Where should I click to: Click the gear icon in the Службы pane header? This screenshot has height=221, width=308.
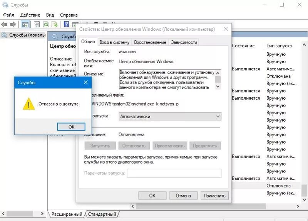[55, 36]
